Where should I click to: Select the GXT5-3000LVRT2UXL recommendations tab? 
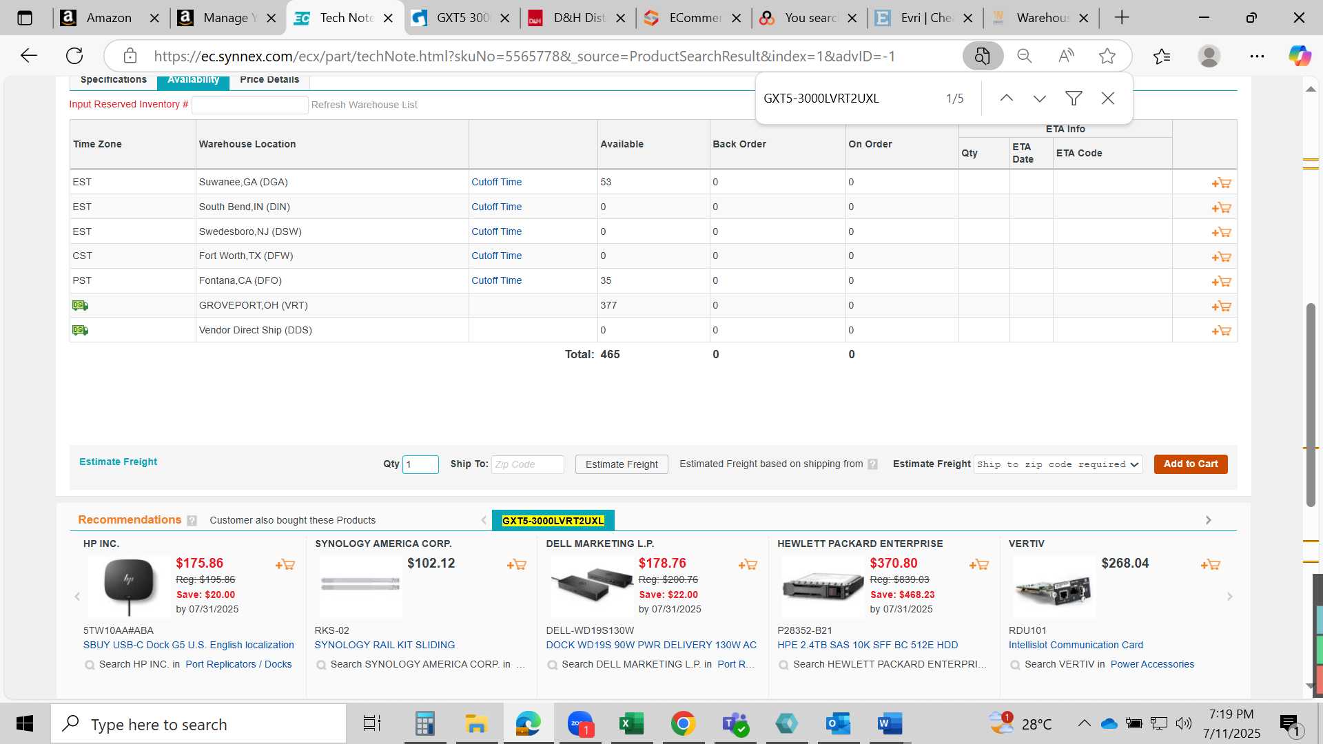tap(553, 521)
